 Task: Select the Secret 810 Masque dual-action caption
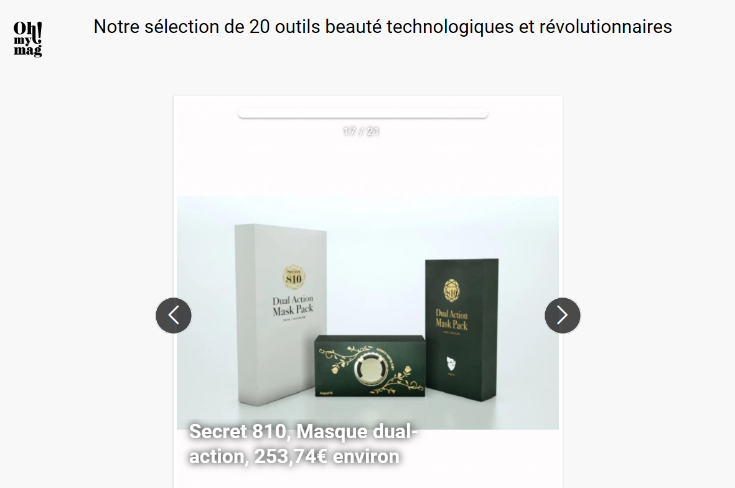point(303,443)
